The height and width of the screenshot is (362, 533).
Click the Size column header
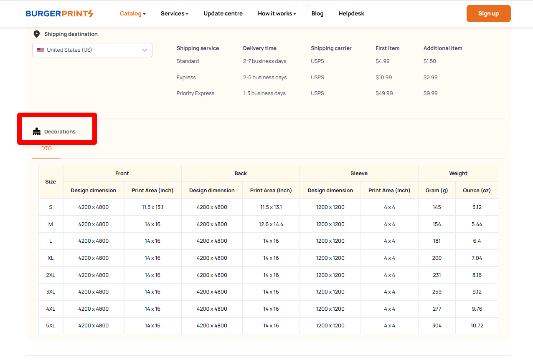(51, 182)
